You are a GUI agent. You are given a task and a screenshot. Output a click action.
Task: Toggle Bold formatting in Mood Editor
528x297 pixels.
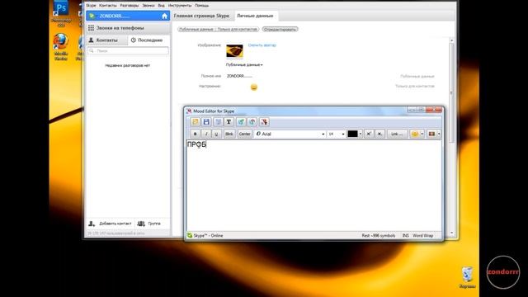(195, 134)
